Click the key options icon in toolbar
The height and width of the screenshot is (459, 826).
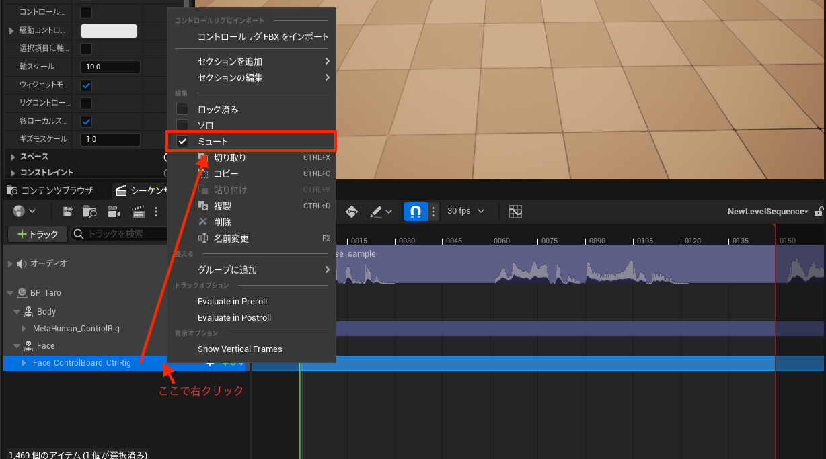click(x=352, y=212)
